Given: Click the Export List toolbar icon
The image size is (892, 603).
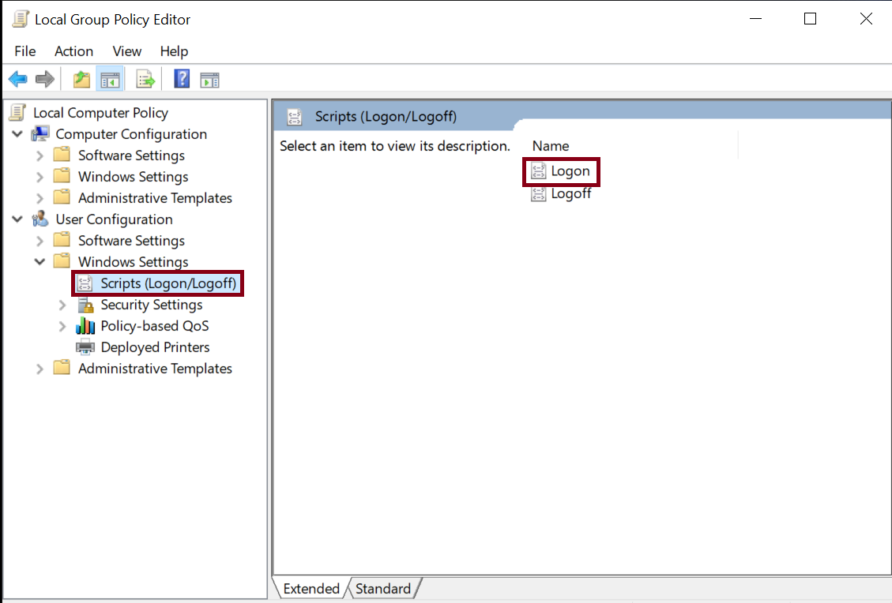Looking at the screenshot, I should [145, 79].
